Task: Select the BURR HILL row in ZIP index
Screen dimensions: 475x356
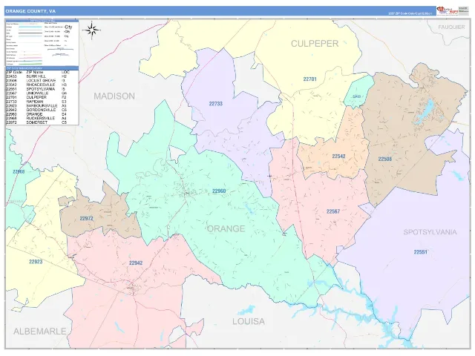Action: coord(38,76)
